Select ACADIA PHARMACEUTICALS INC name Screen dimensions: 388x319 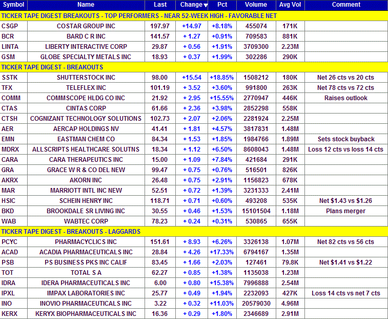coord(86,252)
